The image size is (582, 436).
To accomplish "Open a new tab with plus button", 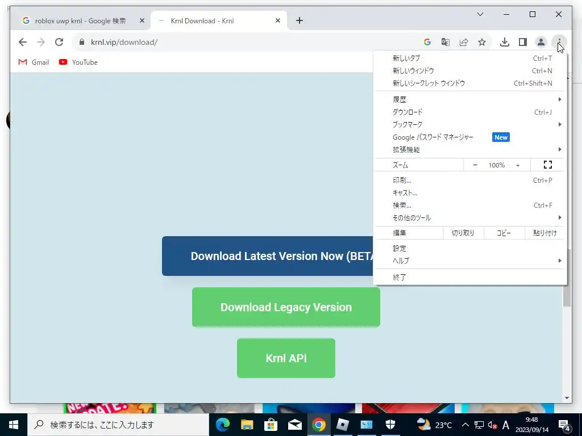I will [x=300, y=21].
